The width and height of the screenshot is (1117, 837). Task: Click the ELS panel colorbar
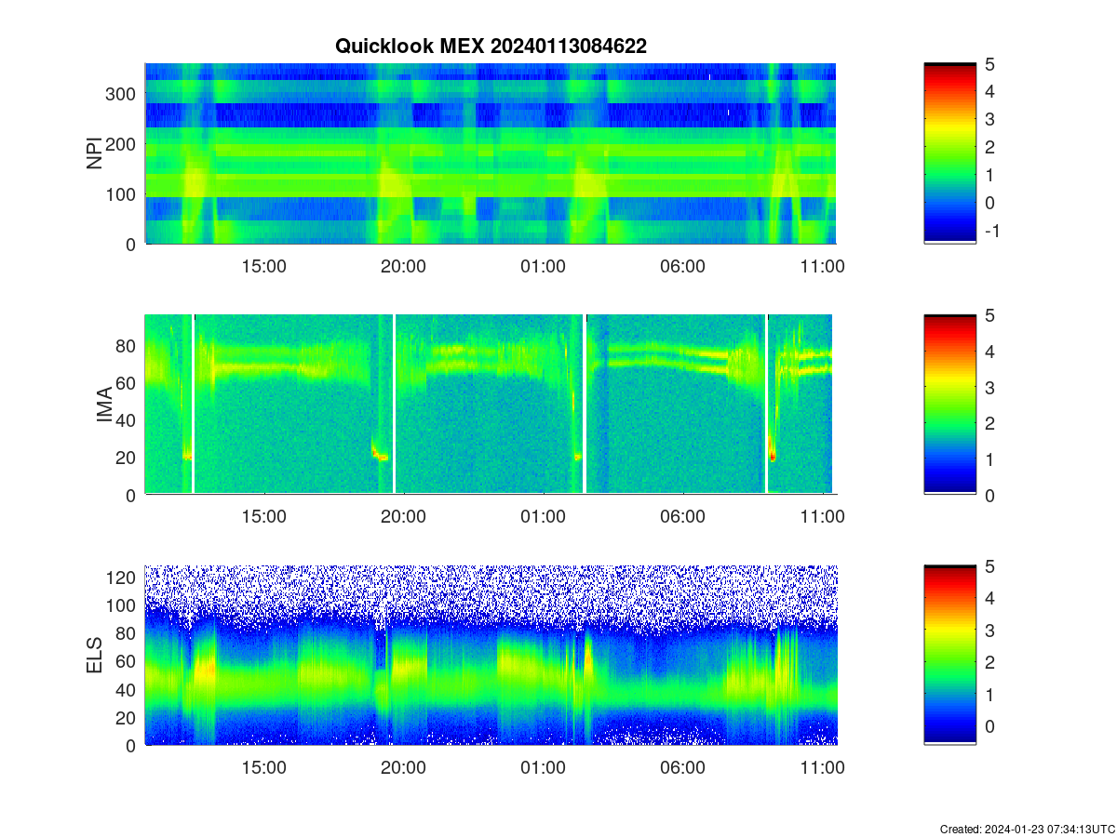pyautogui.click(x=950, y=655)
